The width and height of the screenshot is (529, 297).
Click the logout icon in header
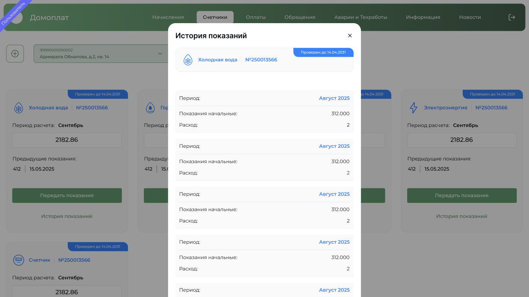point(512,17)
